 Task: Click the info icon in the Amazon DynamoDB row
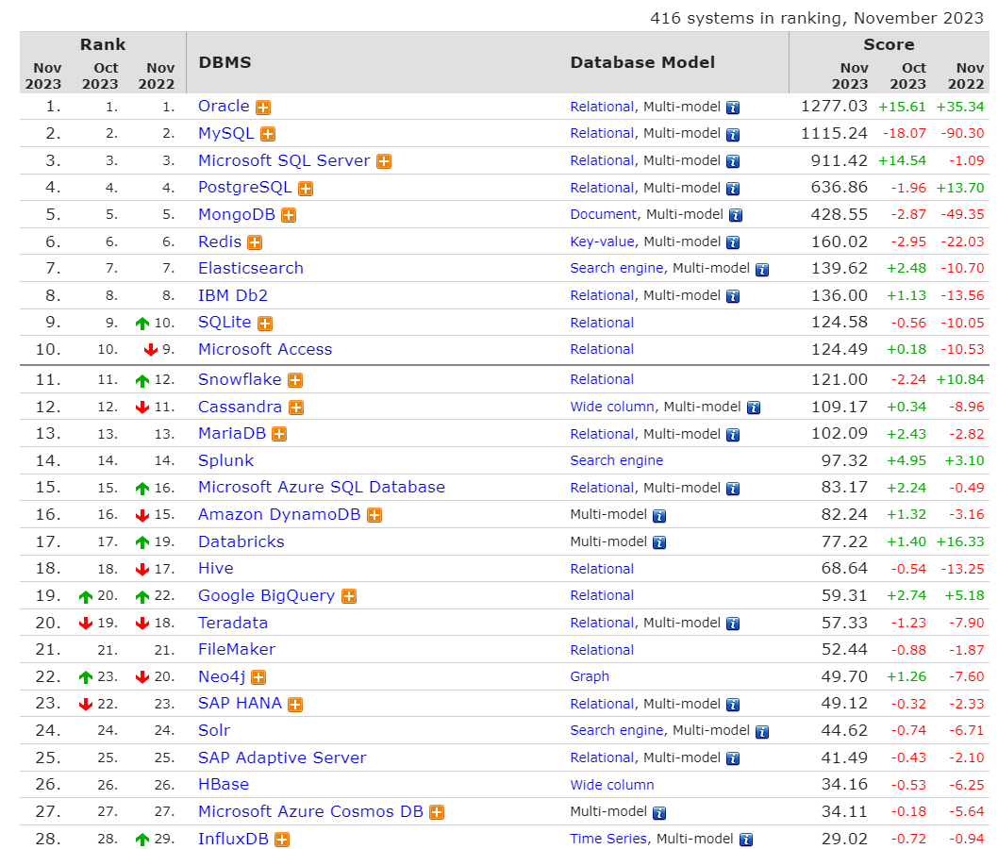pyautogui.click(x=659, y=515)
